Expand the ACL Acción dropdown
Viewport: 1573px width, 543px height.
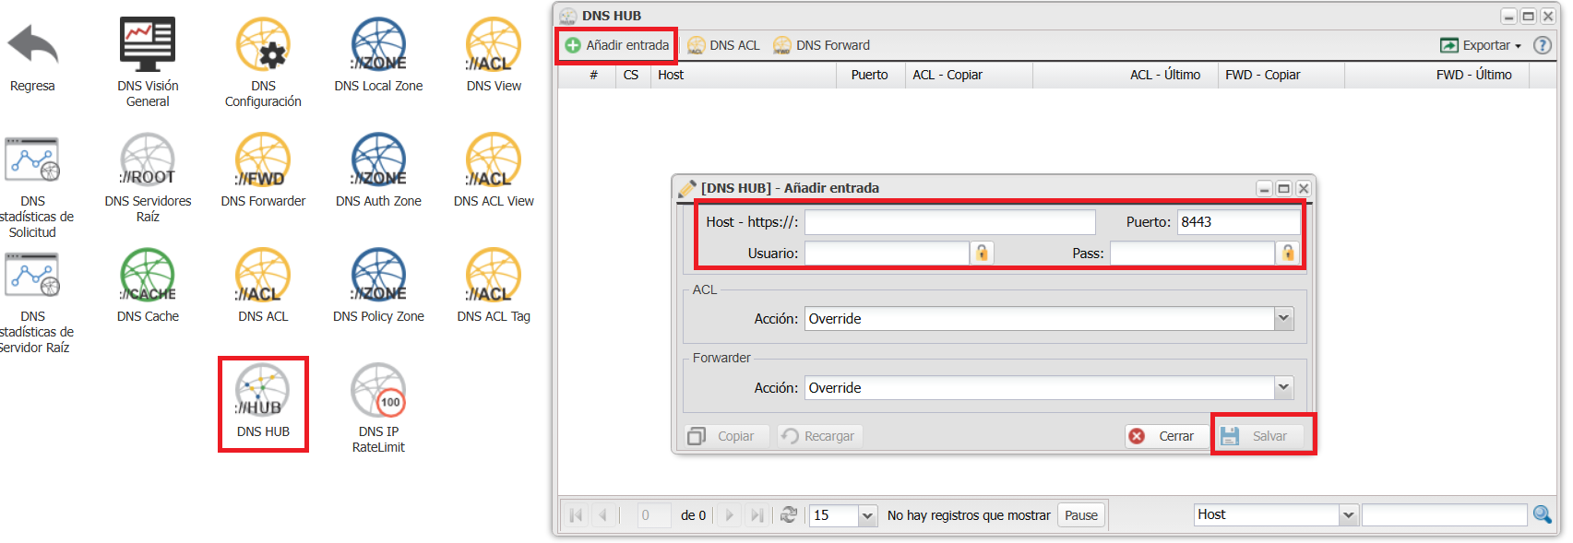[1283, 319]
